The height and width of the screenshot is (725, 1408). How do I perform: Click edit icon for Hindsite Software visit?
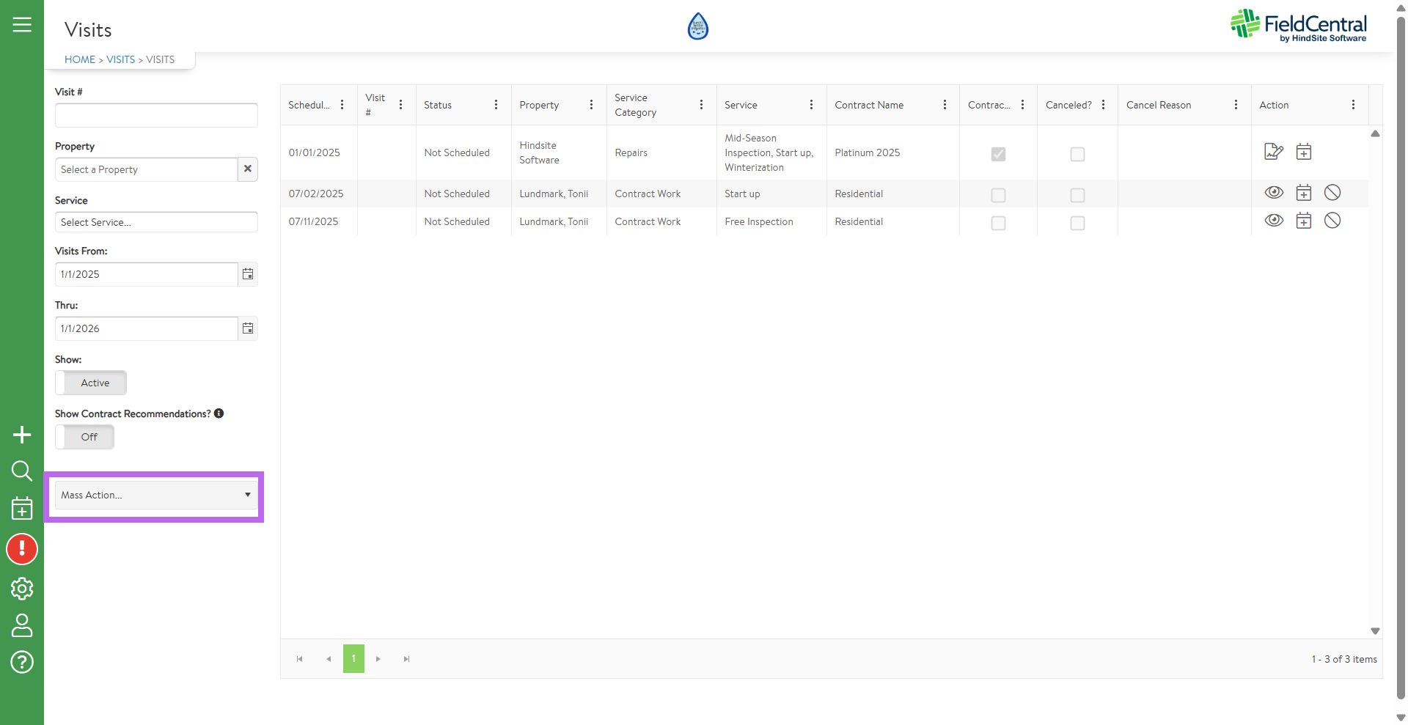(x=1274, y=152)
